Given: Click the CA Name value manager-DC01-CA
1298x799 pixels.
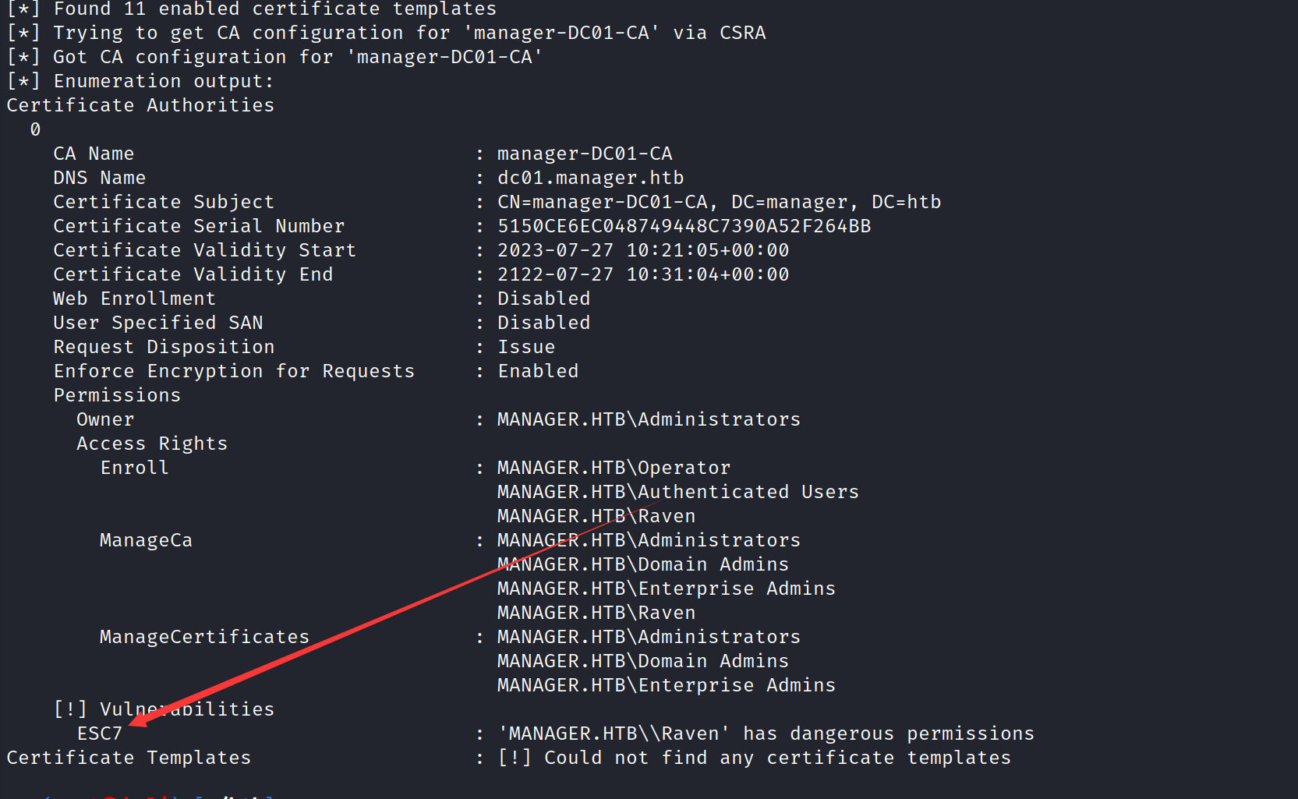Looking at the screenshot, I should [585, 154].
